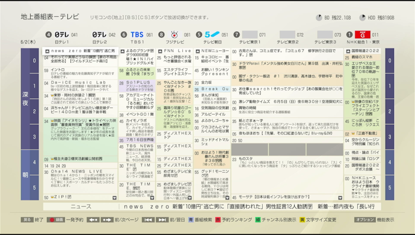
Task: Select the 深夜 late-night time band
Action: 25,99
